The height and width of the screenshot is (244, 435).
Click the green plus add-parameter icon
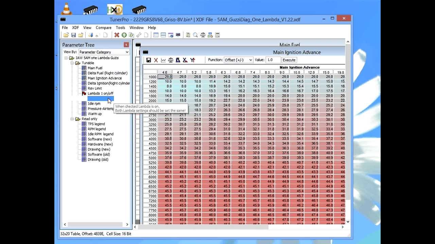[x=124, y=35]
